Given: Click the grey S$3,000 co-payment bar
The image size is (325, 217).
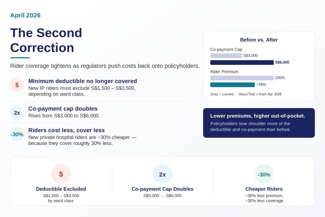Looking at the screenshot, I should coord(226,56).
